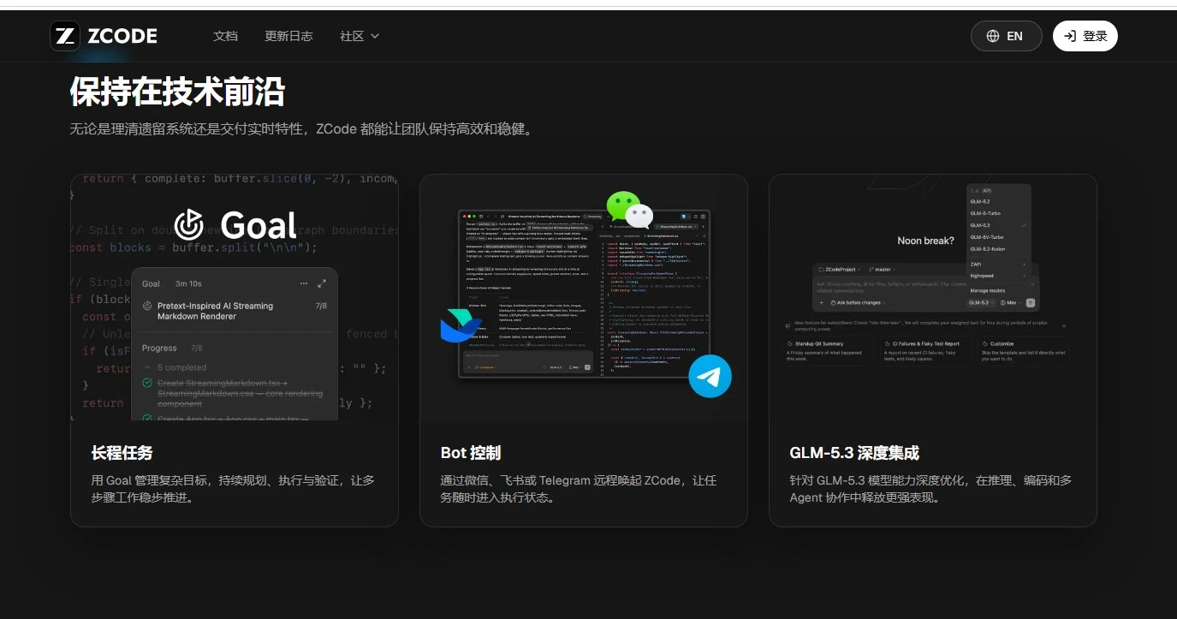Screen dimensions: 1177x619
Task: Click the green check beside Create StreamingMarkdown.tsx
Action: point(147,383)
